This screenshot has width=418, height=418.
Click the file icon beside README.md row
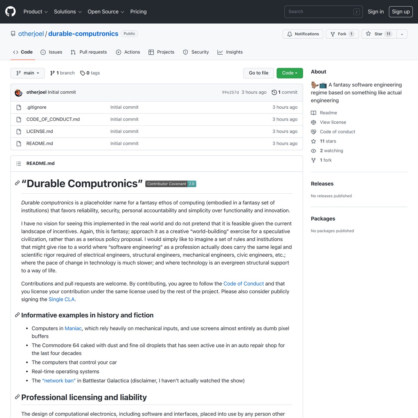(x=19, y=144)
